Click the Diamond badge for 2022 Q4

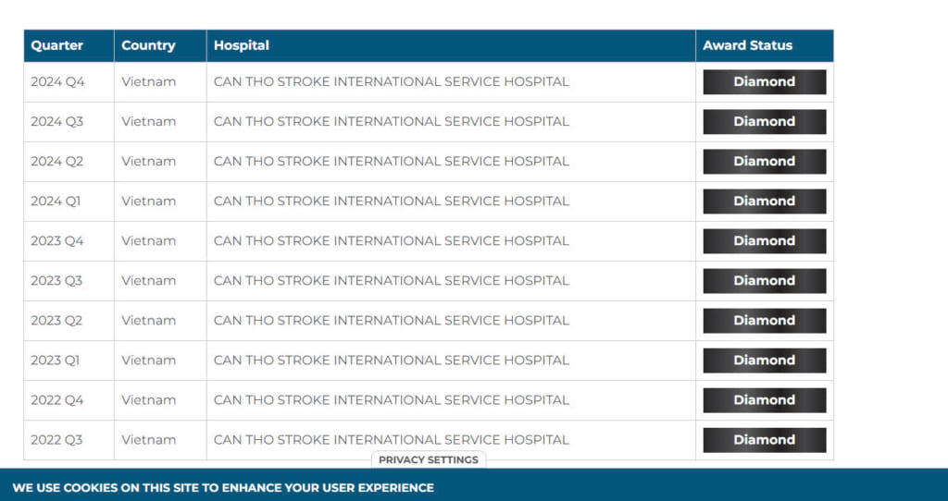pos(764,400)
